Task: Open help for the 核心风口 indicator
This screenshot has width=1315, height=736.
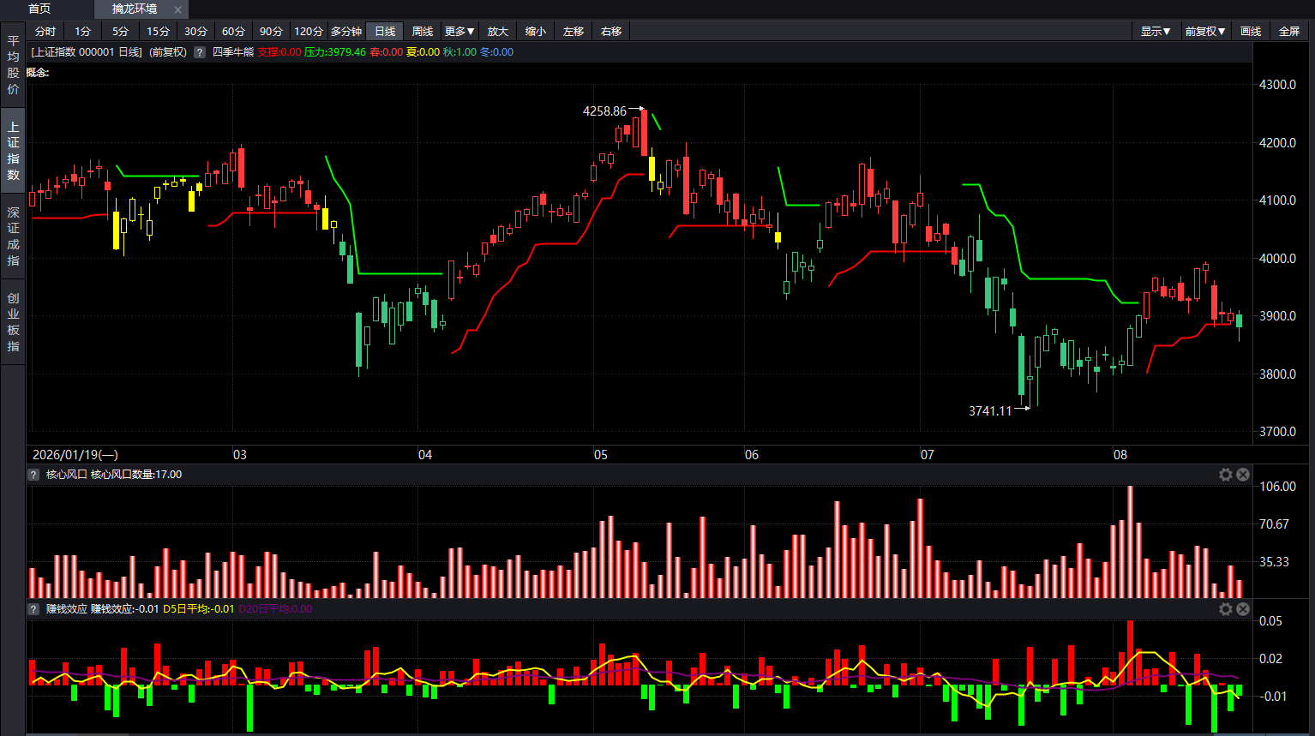Action: click(33, 475)
